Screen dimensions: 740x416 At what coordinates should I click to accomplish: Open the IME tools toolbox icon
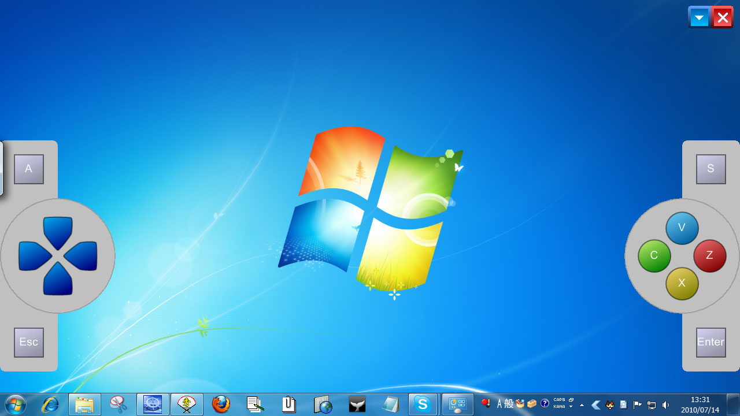tap(532, 404)
